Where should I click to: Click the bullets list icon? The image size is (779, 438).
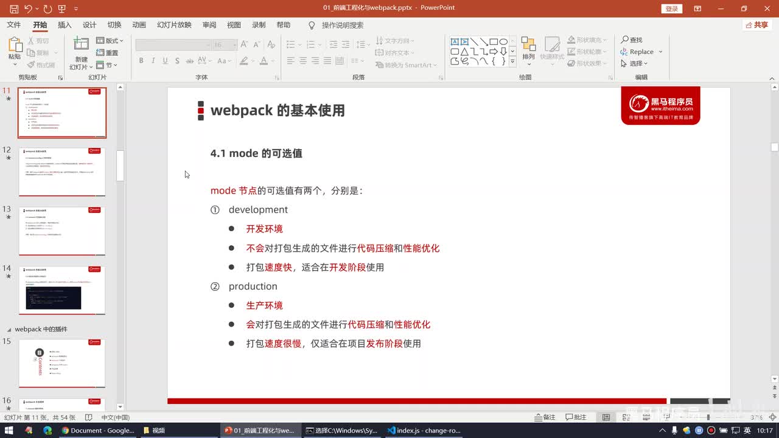coord(290,45)
